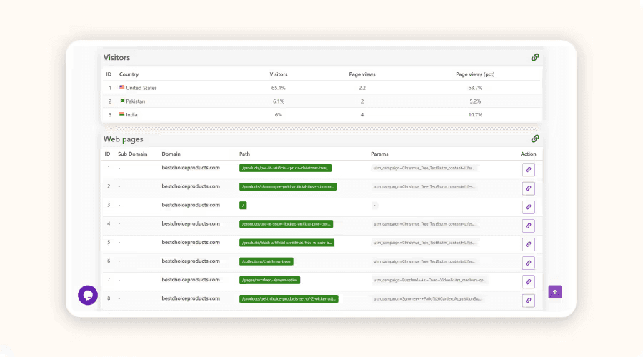Click the Visitors section title
This screenshot has height=357, width=643.
(116, 57)
